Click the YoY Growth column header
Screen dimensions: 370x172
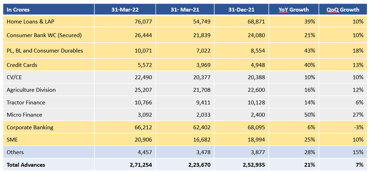click(294, 9)
